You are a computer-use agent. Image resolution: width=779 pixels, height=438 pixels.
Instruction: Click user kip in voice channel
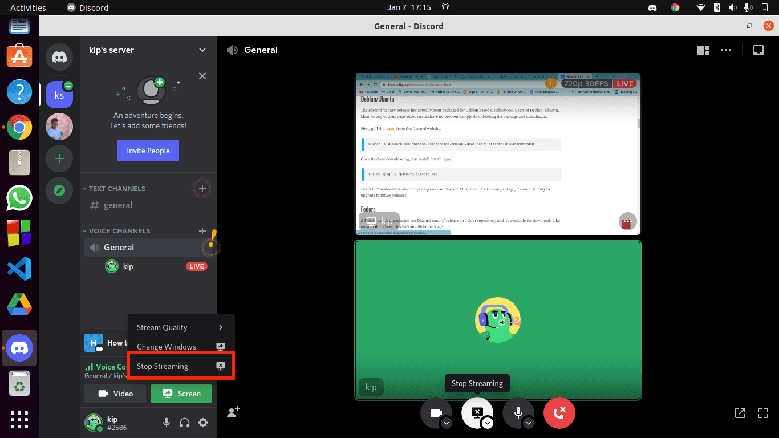(x=128, y=266)
